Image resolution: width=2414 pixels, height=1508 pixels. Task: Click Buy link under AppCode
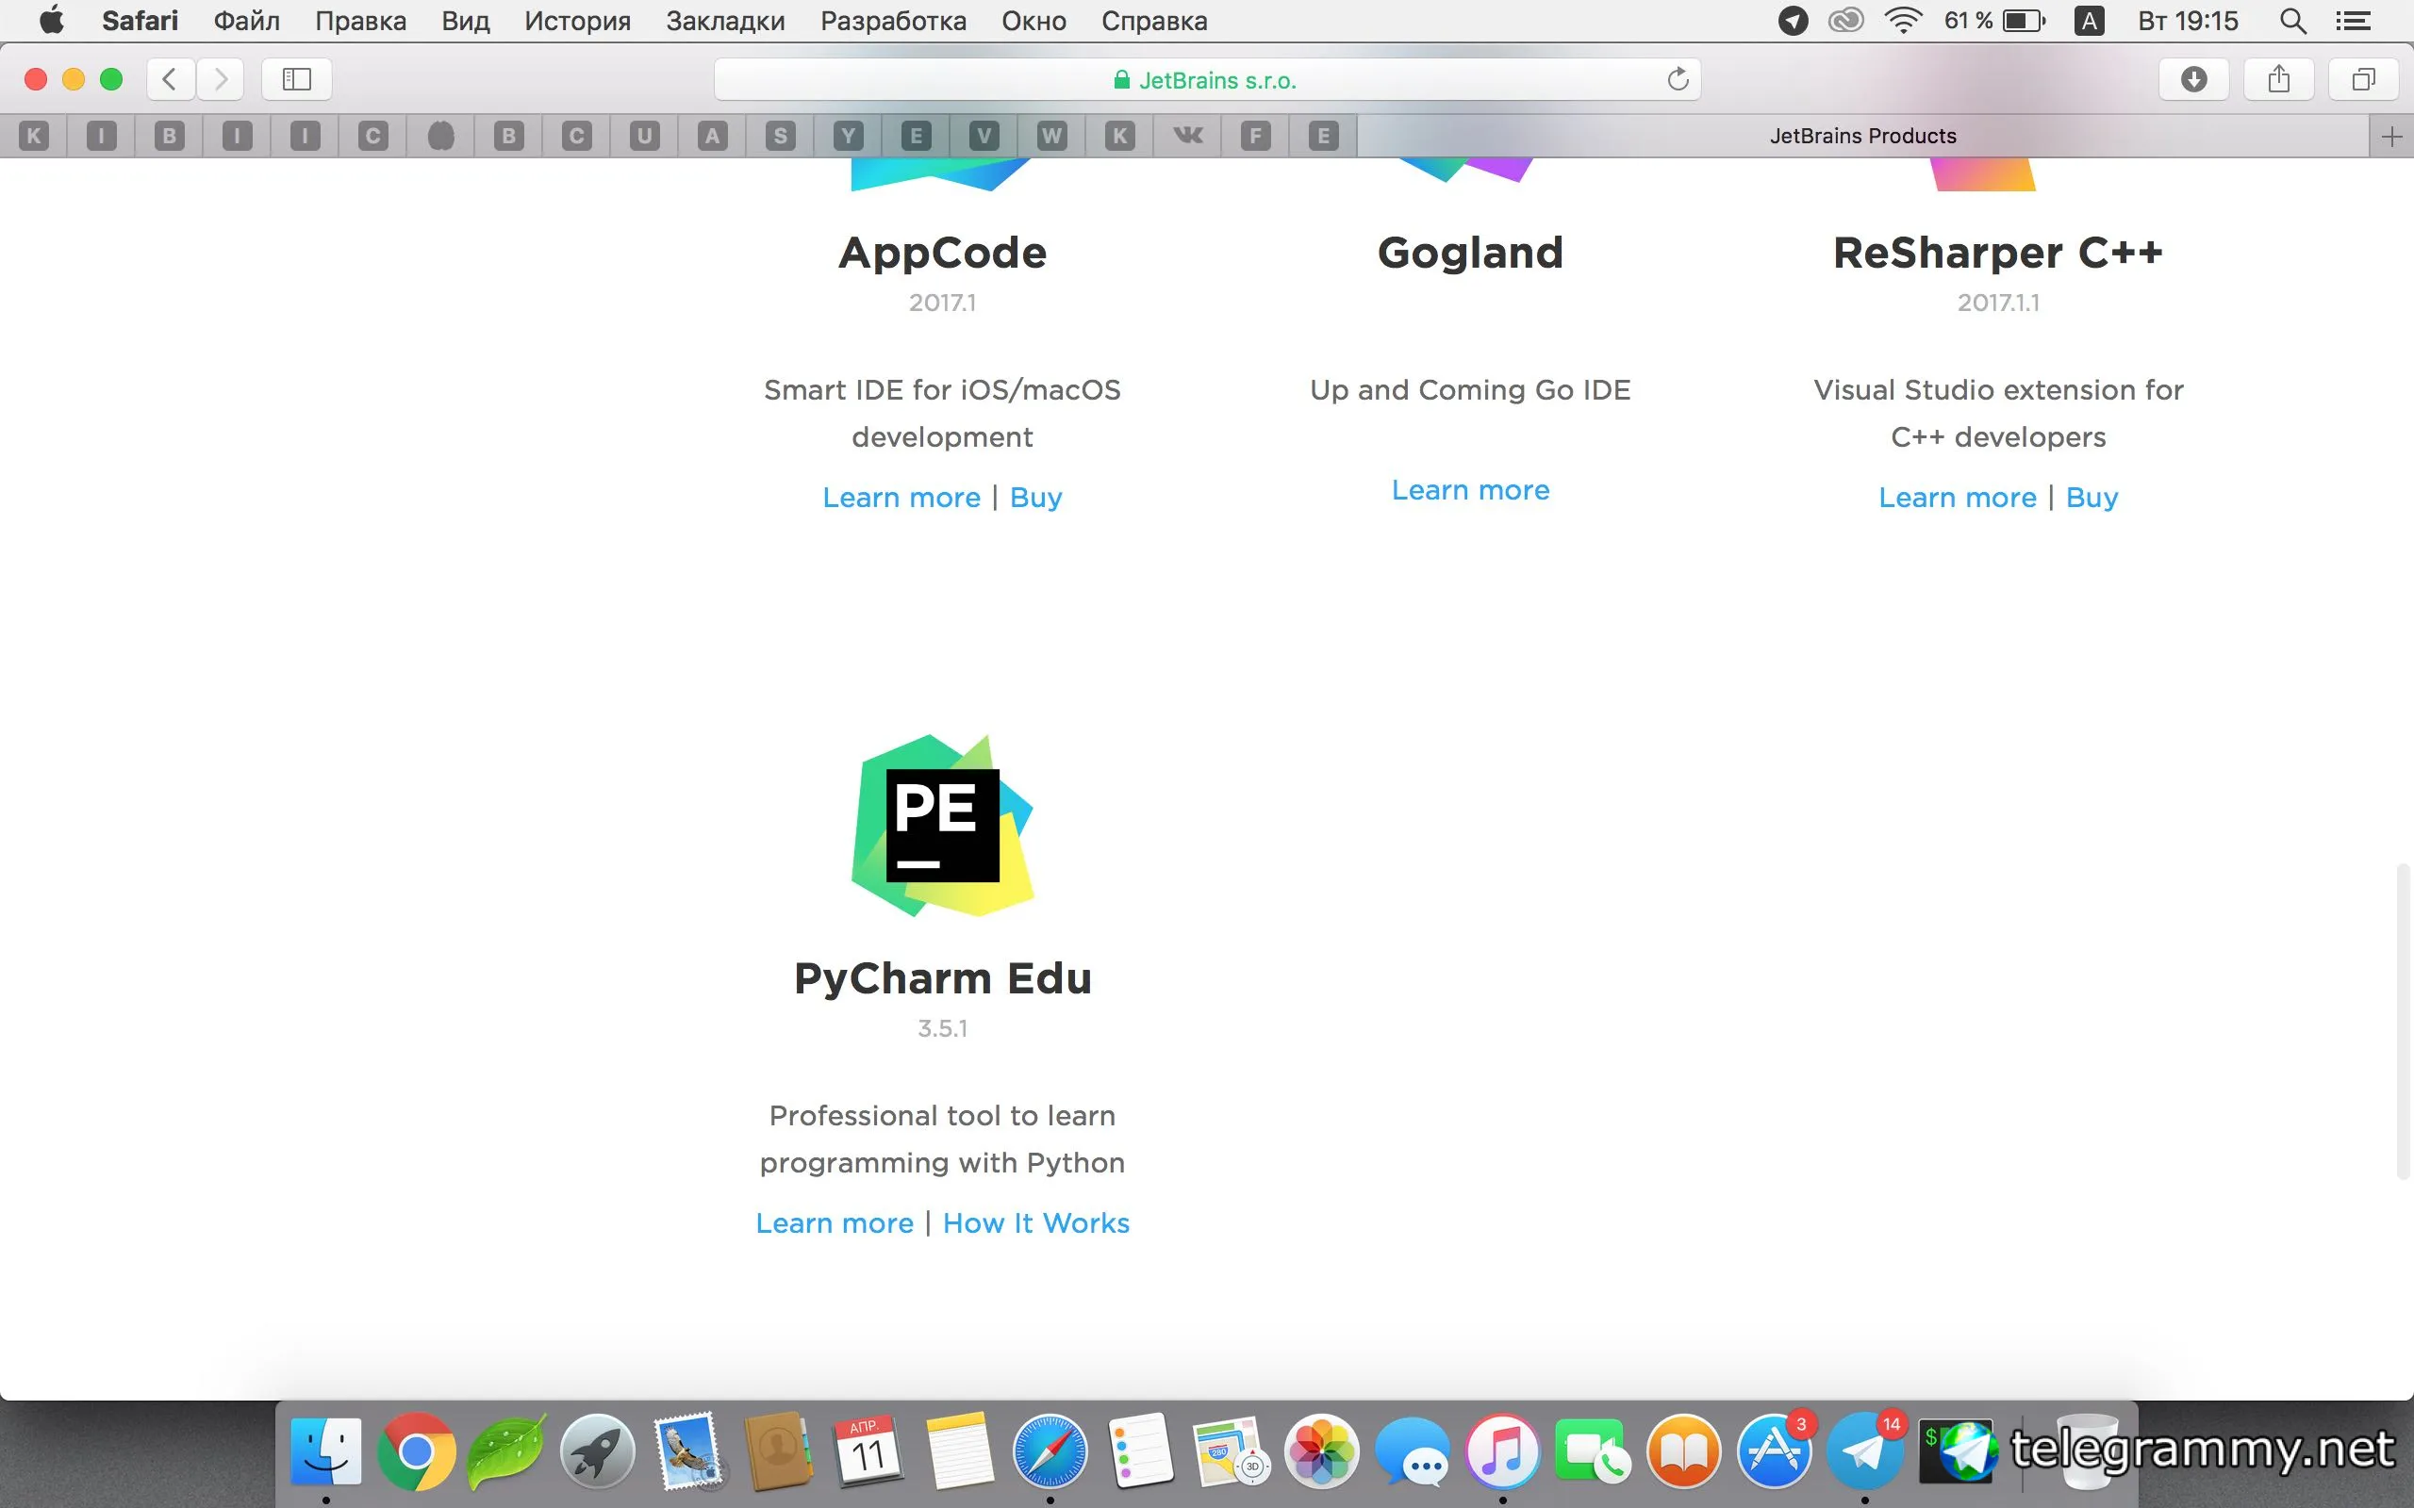coord(1035,498)
